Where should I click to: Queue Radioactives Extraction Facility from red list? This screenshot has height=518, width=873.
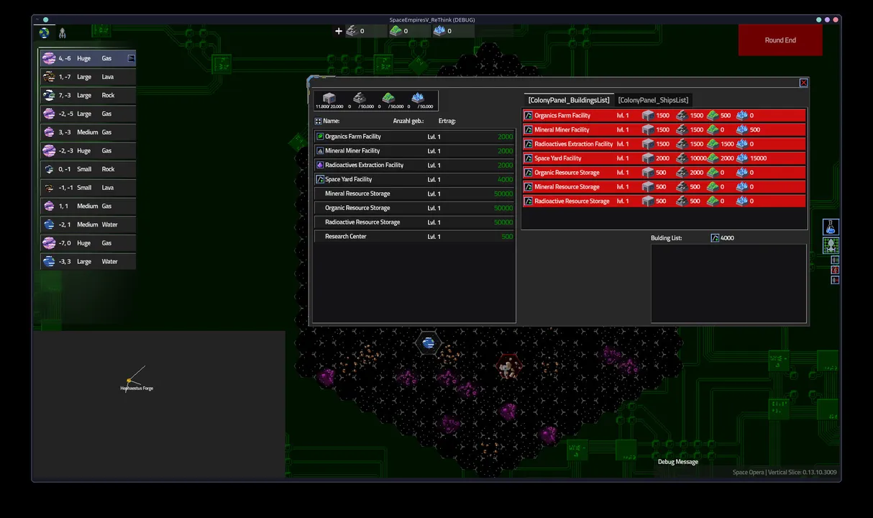pyautogui.click(x=664, y=144)
